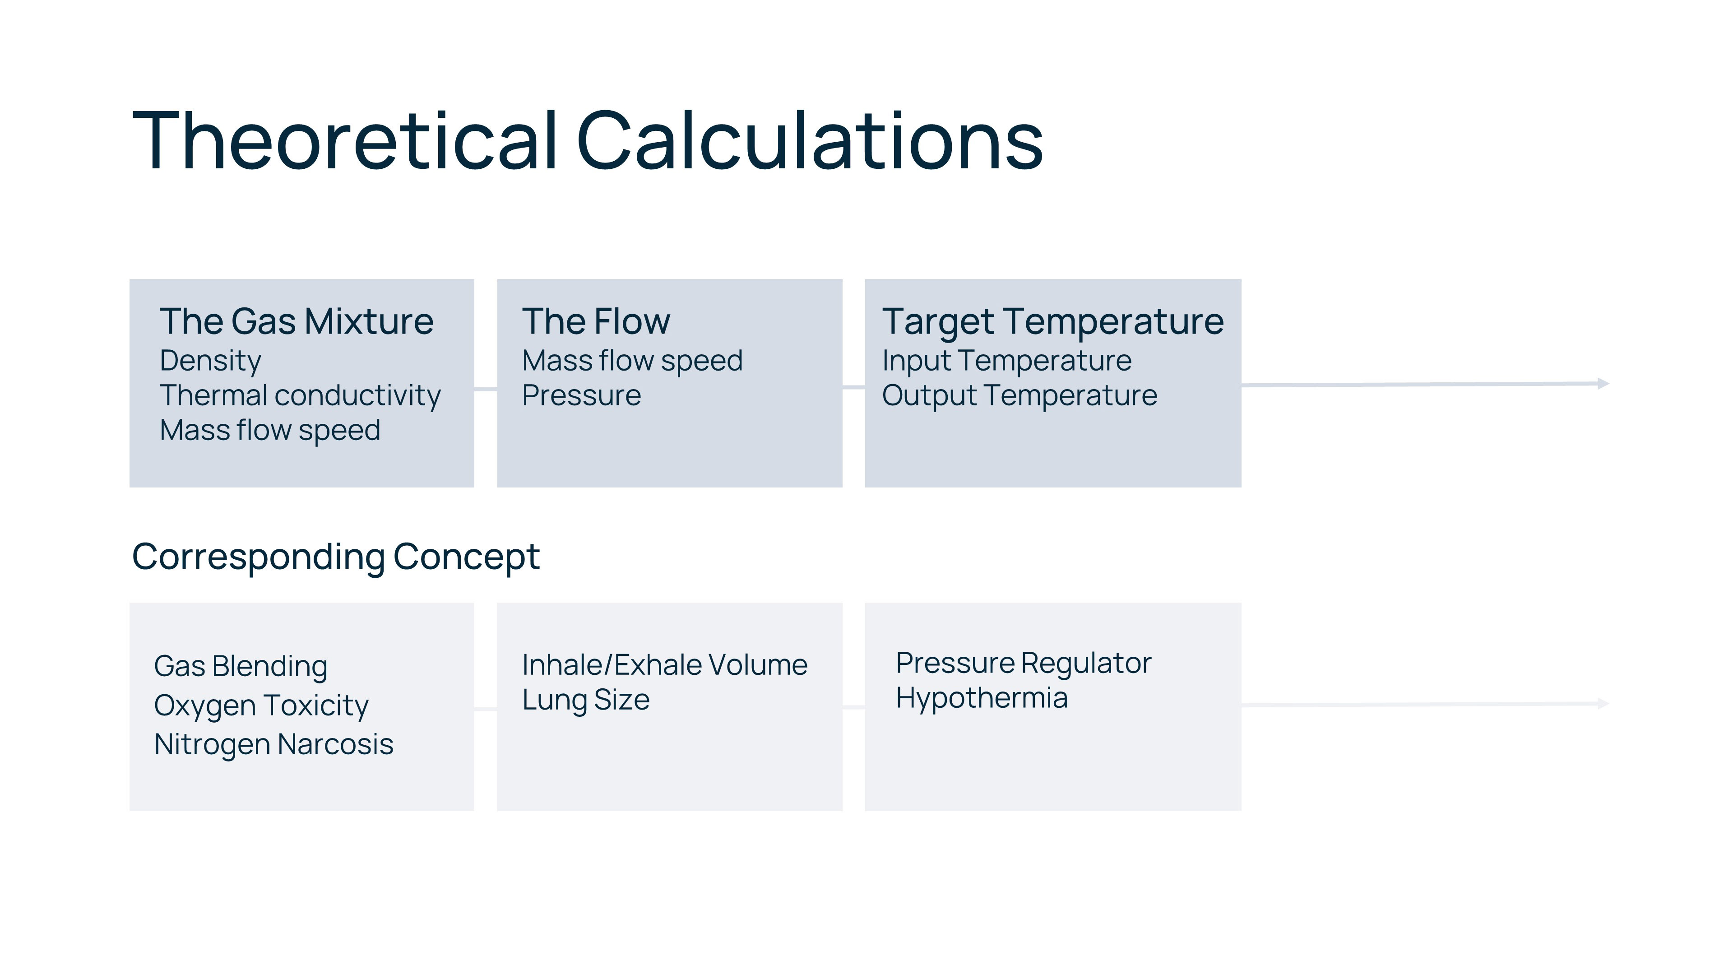Click the "Theoretical Calculations" slide title
This screenshot has width=1733, height=975.
tap(587, 141)
